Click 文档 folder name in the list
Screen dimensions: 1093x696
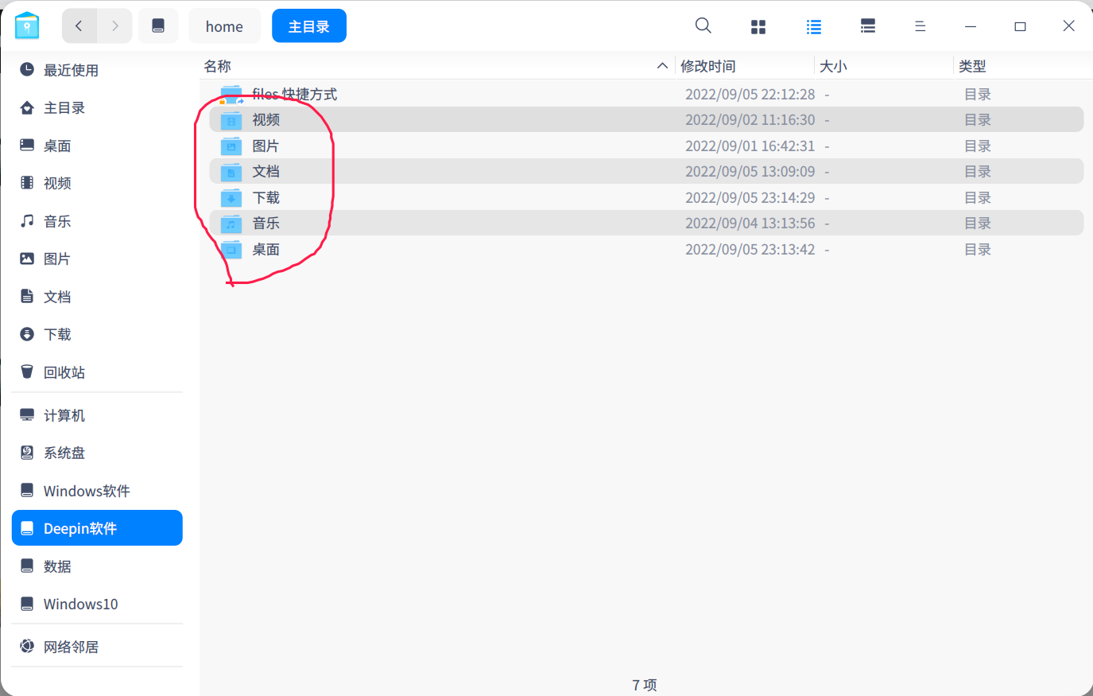[266, 171]
